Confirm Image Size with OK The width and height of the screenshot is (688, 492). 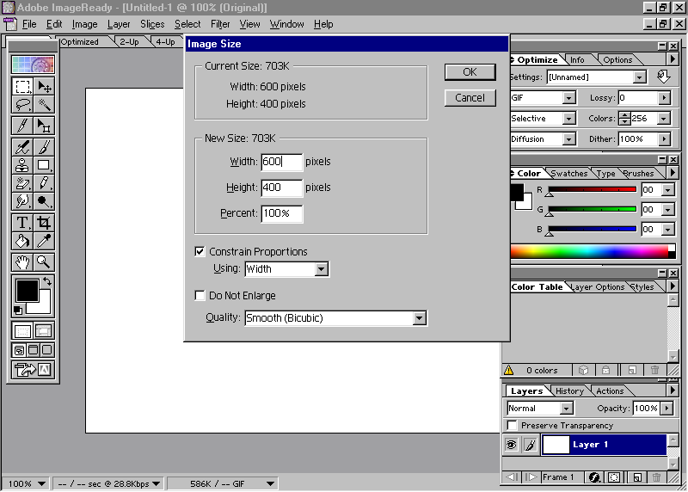[470, 72]
